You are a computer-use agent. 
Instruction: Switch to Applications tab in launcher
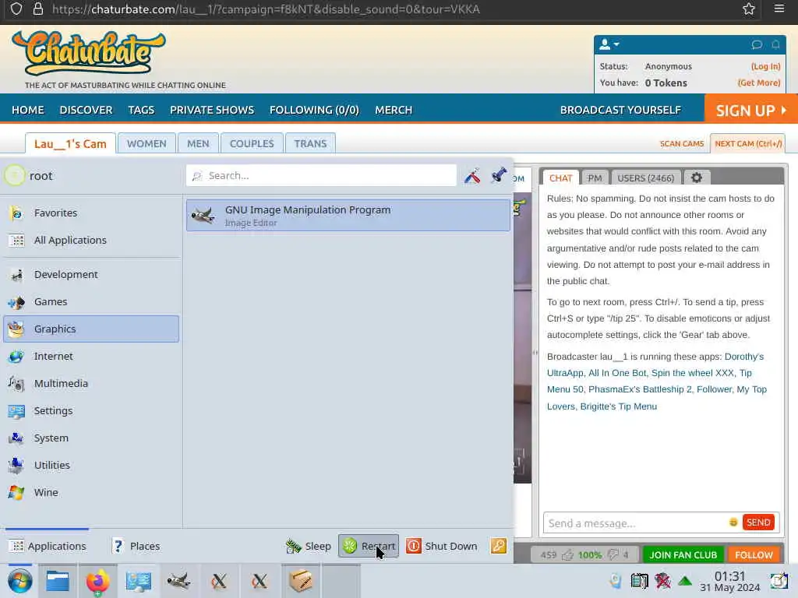coord(48,546)
